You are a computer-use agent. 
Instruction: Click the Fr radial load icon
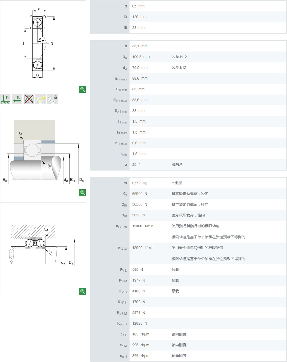pyautogui.click(x=5, y=99)
